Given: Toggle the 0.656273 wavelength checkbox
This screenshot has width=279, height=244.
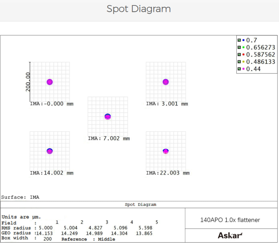Looking at the screenshot, I should point(239,47).
